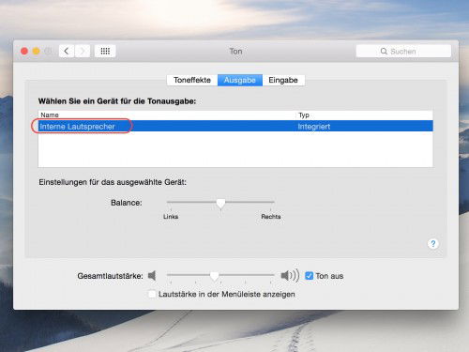Go back using the left chevron button
The width and height of the screenshot is (469, 352).
(67, 51)
